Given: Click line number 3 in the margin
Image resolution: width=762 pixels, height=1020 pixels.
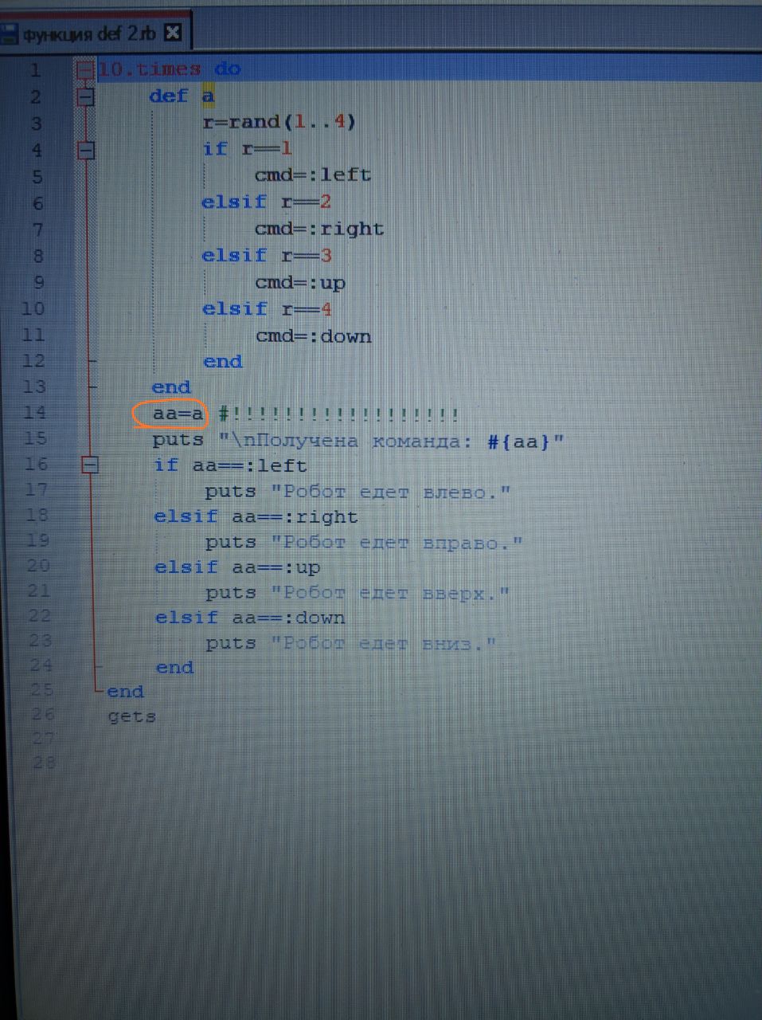Looking at the screenshot, I should pyautogui.click(x=36, y=124).
